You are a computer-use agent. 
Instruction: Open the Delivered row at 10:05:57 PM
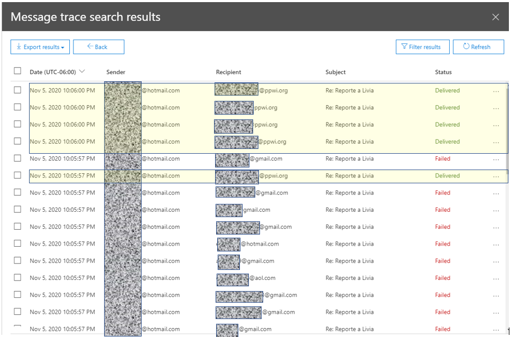[x=349, y=176]
